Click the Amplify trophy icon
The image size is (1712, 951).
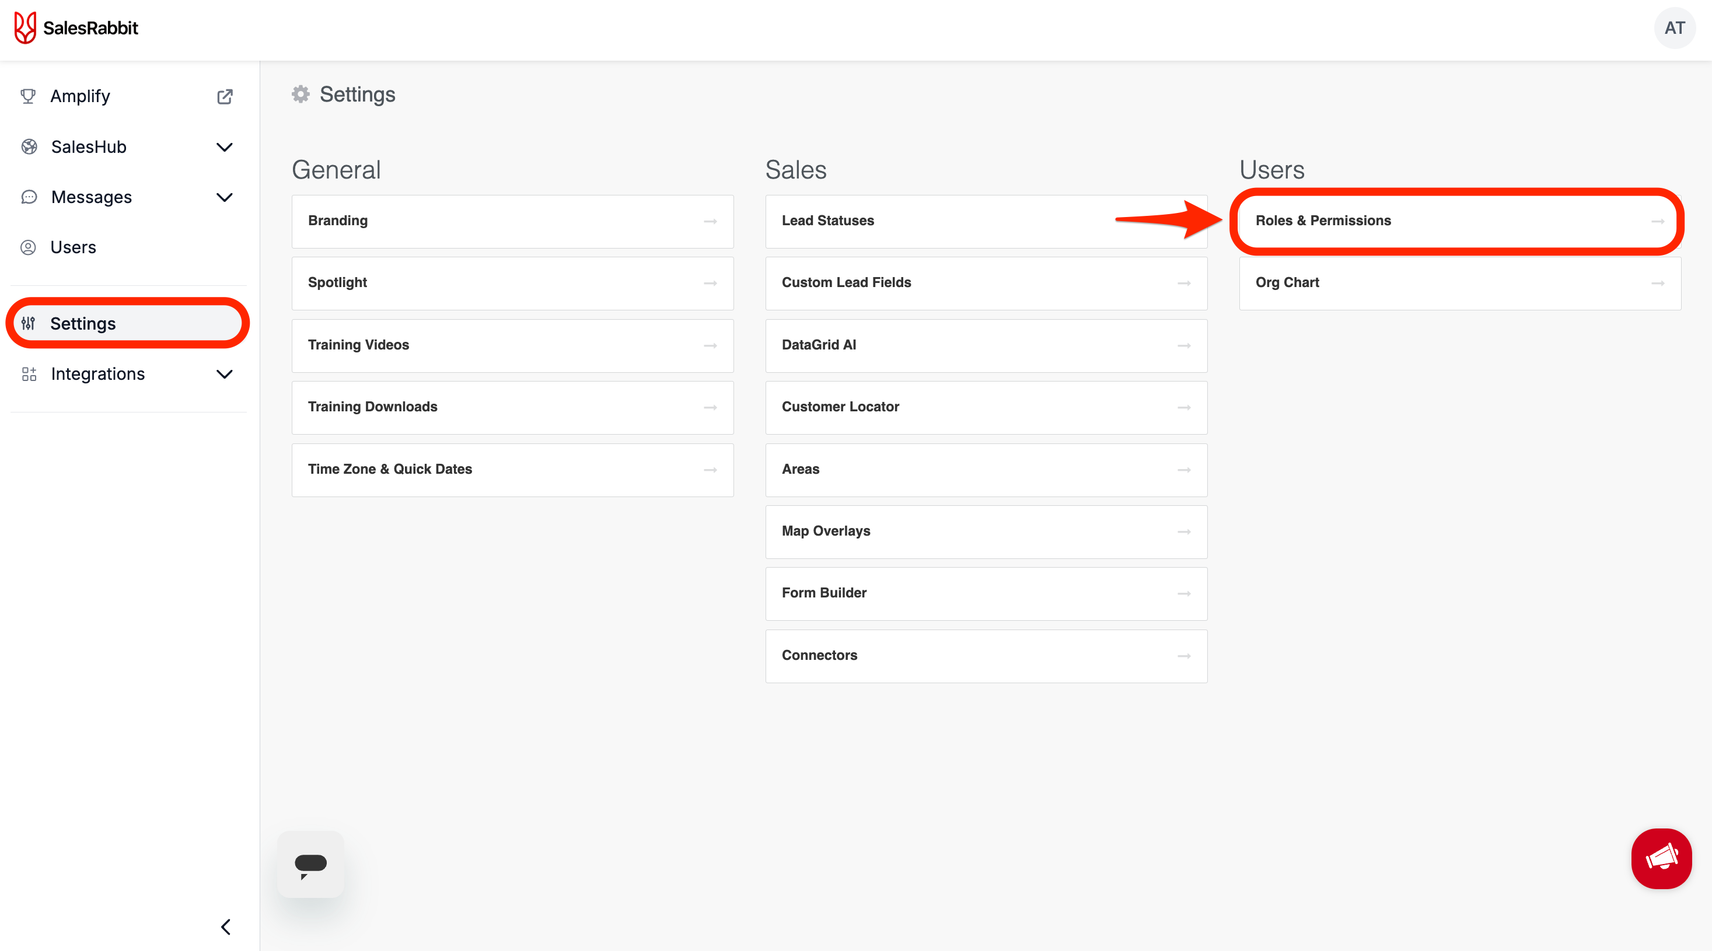tap(28, 96)
